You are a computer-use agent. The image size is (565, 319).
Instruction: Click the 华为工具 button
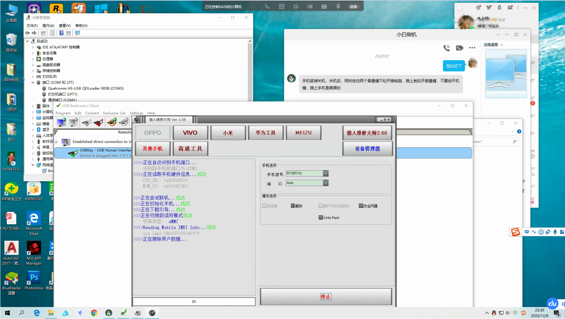pyautogui.click(x=266, y=133)
